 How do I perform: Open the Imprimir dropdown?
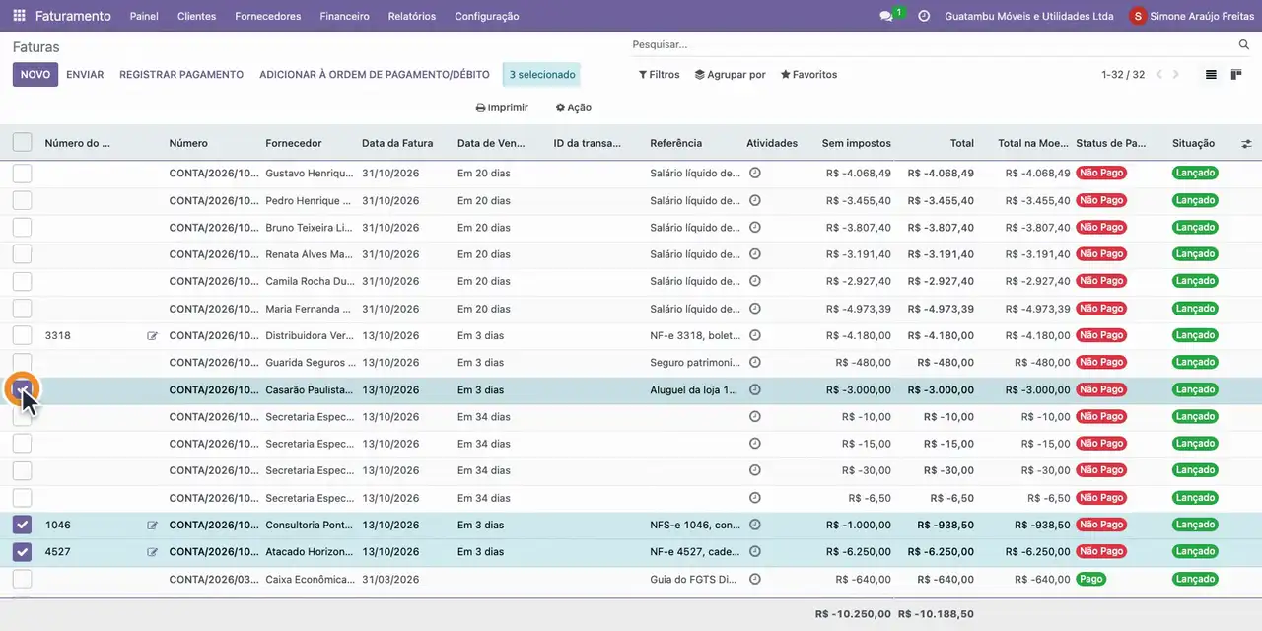point(502,108)
